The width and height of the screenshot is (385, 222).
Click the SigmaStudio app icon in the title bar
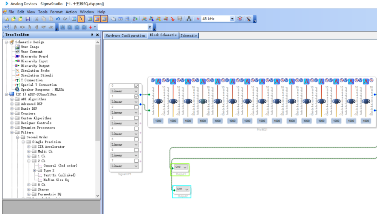coord(7,4)
